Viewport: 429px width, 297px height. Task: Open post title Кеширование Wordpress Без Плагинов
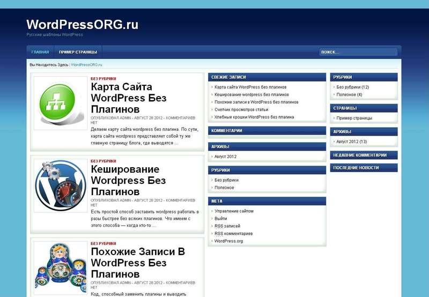tap(128, 180)
